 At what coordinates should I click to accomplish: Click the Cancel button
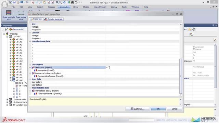[x=175, y=109]
